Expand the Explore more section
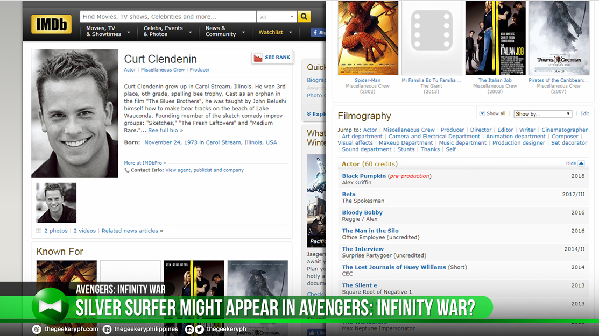599x336 pixels. [x=316, y=114]
